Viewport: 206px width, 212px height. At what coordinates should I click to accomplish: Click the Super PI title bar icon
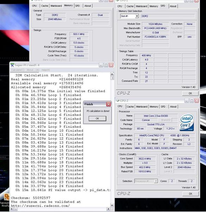tap(12, 65)
